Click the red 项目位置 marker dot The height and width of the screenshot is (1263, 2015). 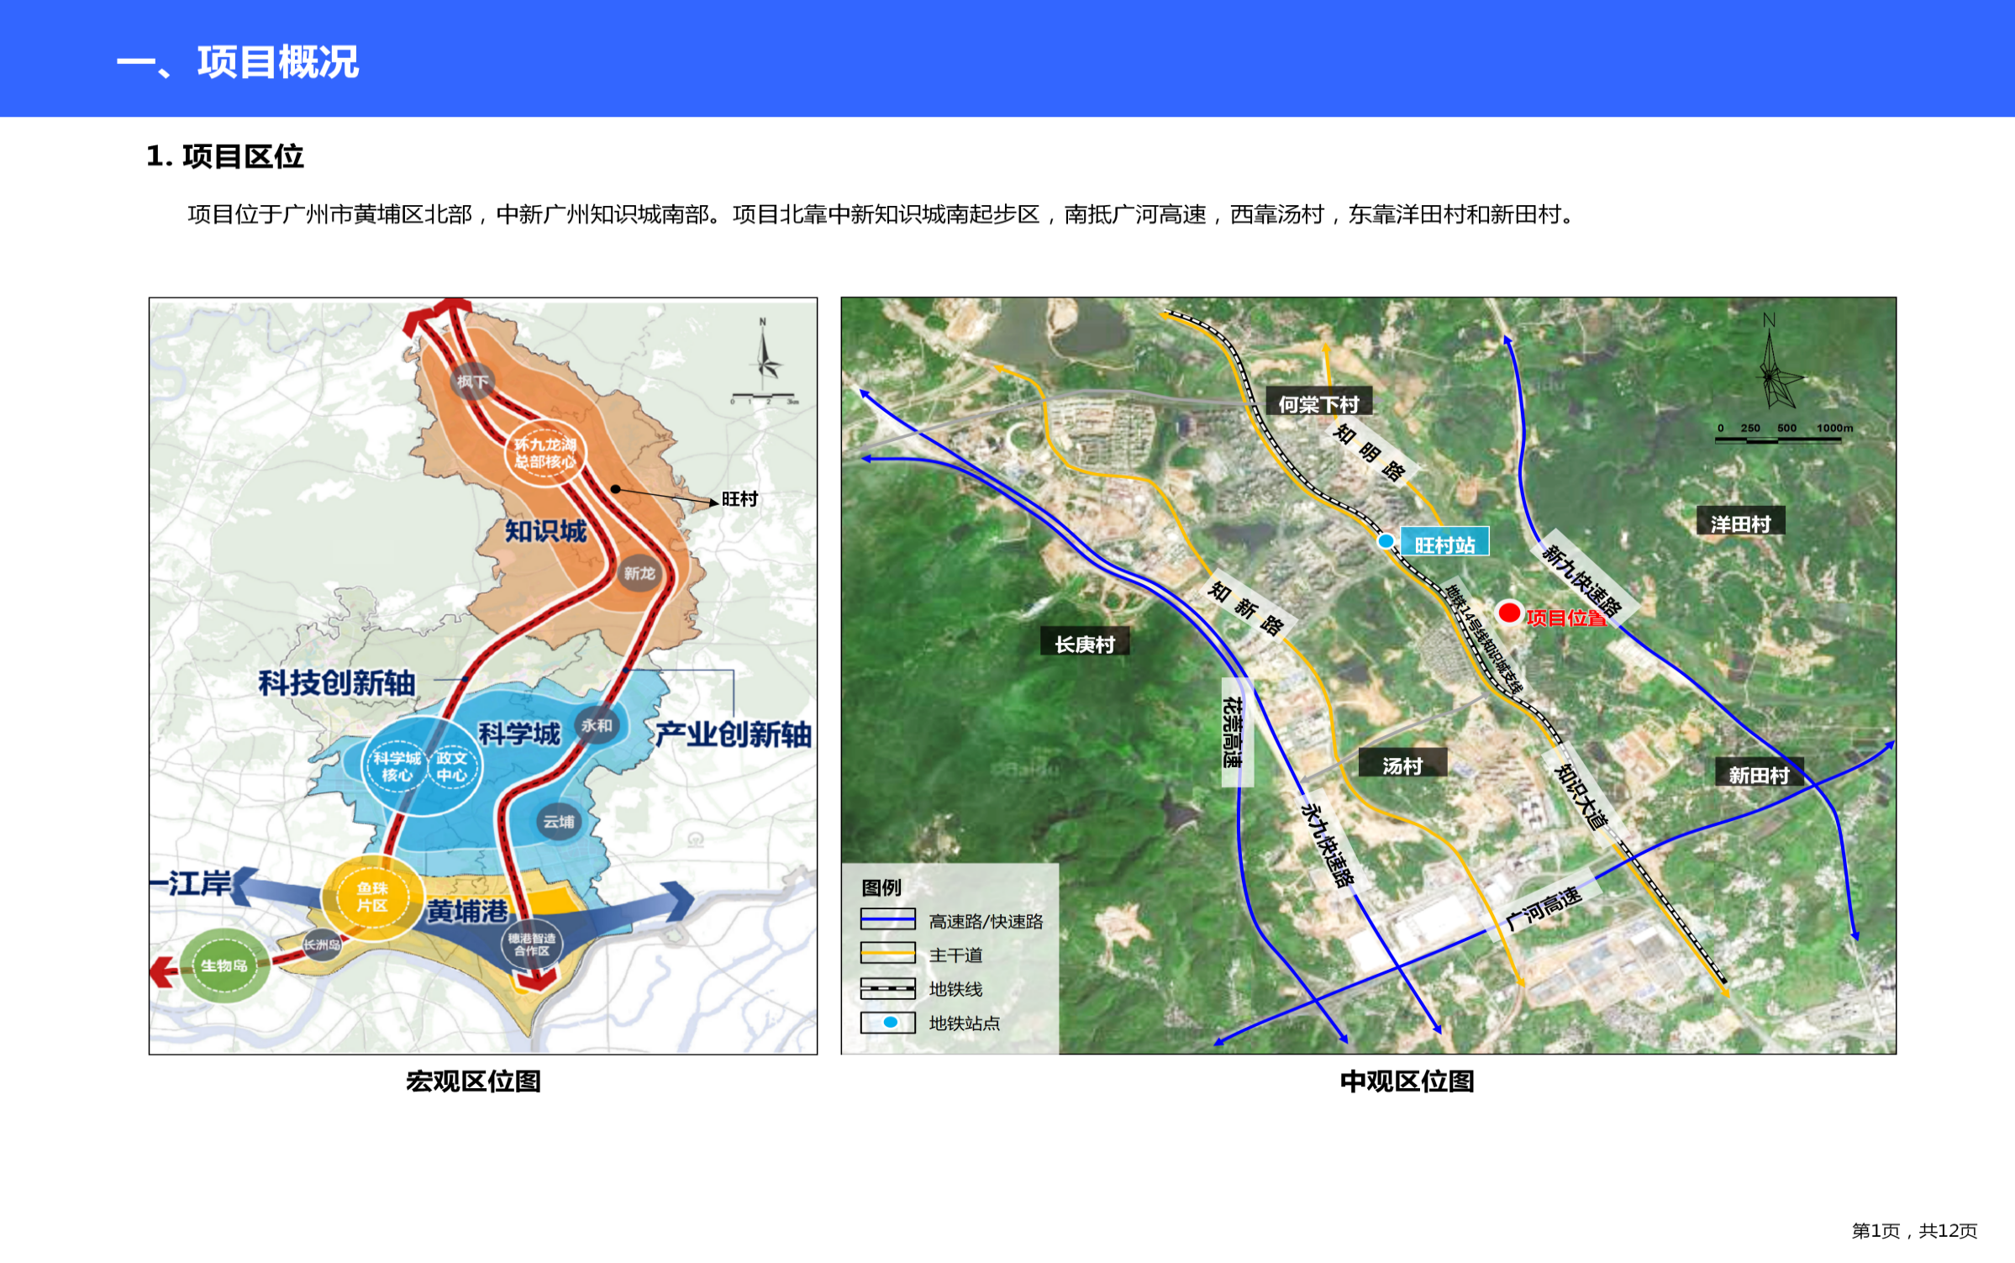pos(1509,613)
